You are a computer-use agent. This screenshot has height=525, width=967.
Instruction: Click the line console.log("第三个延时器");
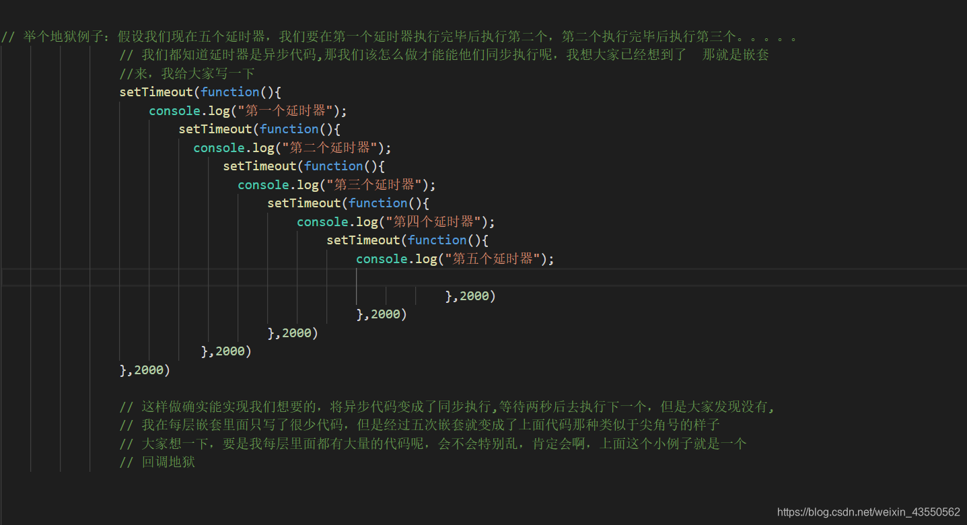[337, 184]
